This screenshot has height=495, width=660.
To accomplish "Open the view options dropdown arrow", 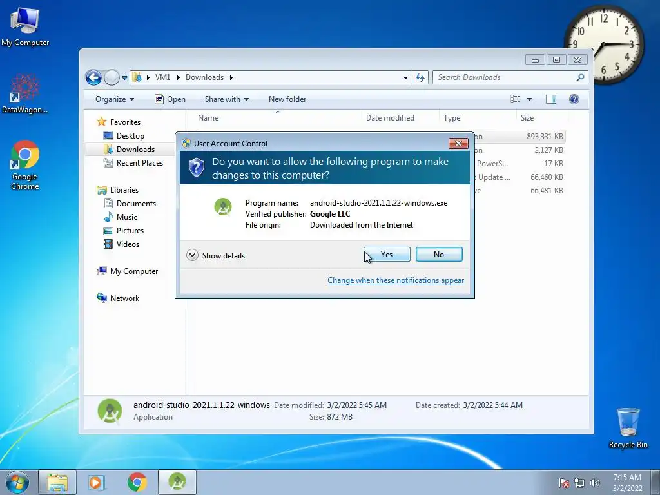I will pos(530,99).
